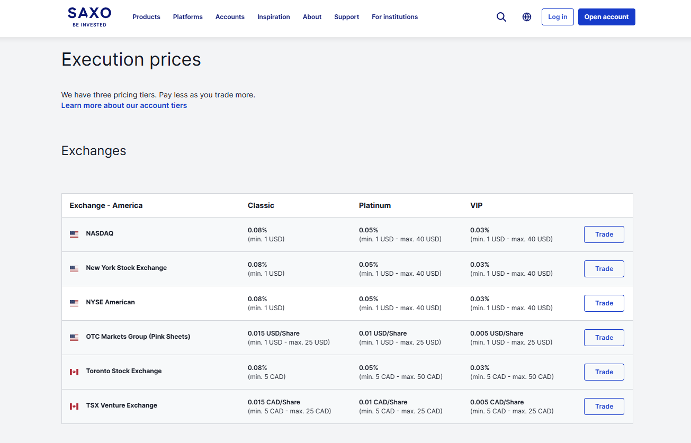Viewport: 691px width, 443px height.
Task: Click the Classic column header
Action: [x=261, y=205]
